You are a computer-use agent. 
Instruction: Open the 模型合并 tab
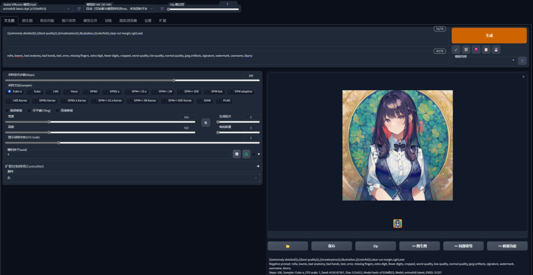pyautogui.click(x=90, y=20)
